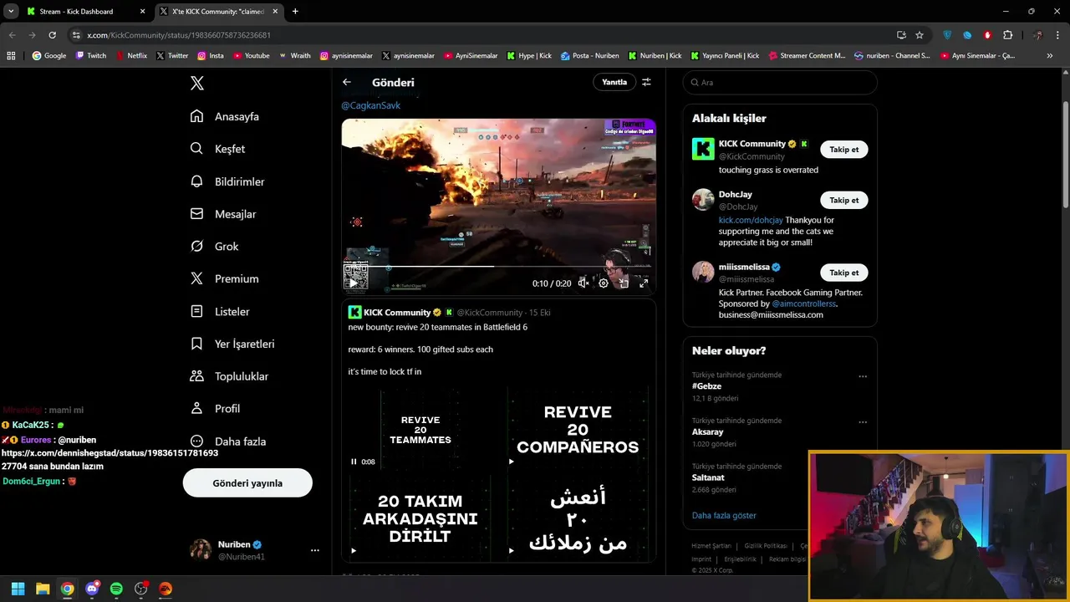Unmute the video via speaker icon
1070x602 pixels.
click(583, 283)
